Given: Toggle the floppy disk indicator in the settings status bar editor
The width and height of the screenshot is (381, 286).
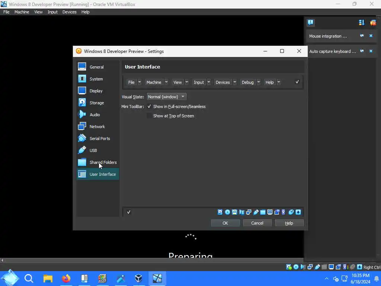Looking at the screenshot, I should coord(234,212).
